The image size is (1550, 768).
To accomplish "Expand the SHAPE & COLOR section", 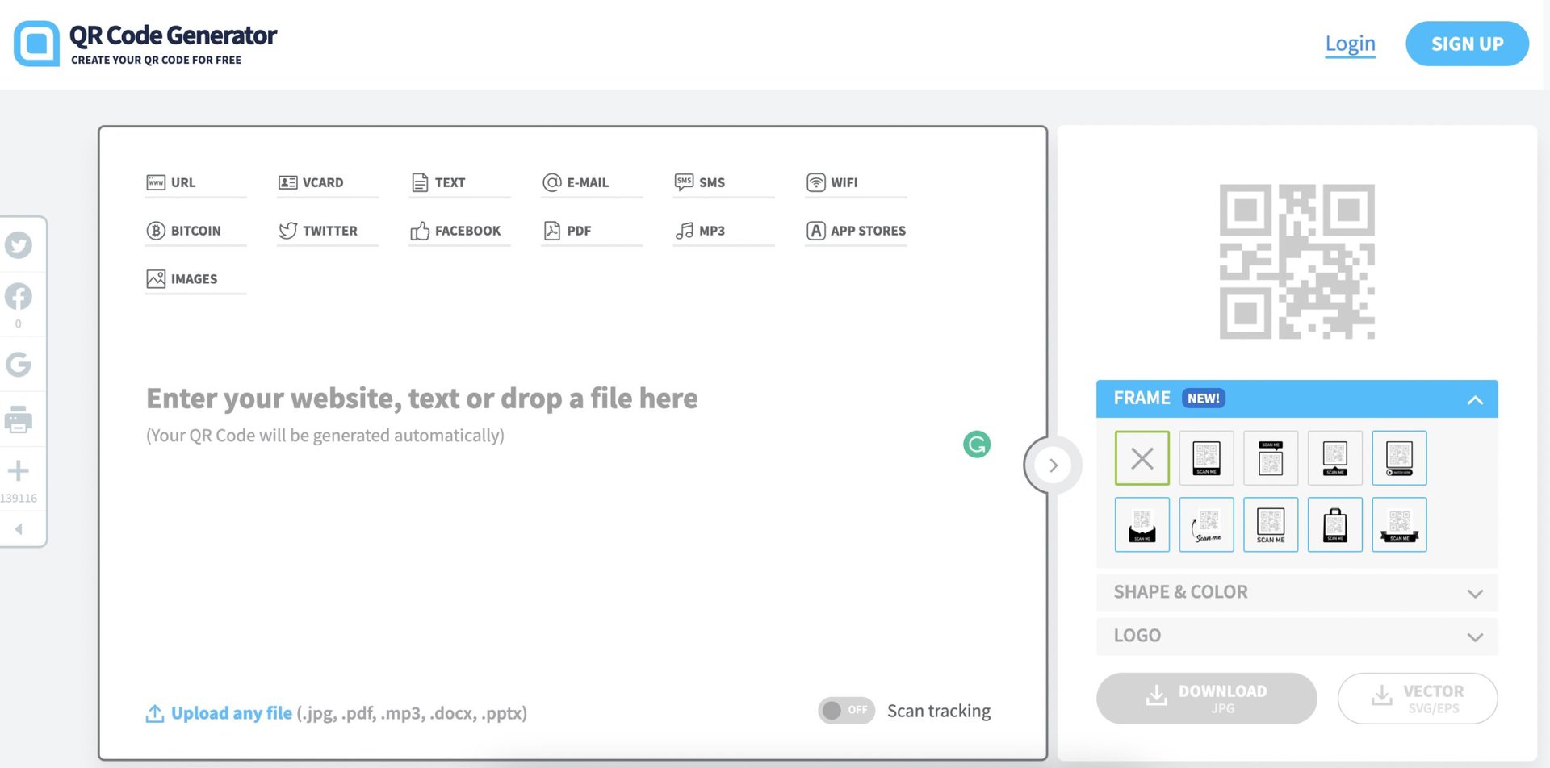I will [1297, 592].
